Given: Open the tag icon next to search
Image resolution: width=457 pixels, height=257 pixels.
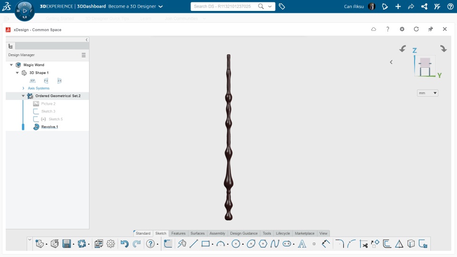Looking at the screenshot, I should (282, 6).
